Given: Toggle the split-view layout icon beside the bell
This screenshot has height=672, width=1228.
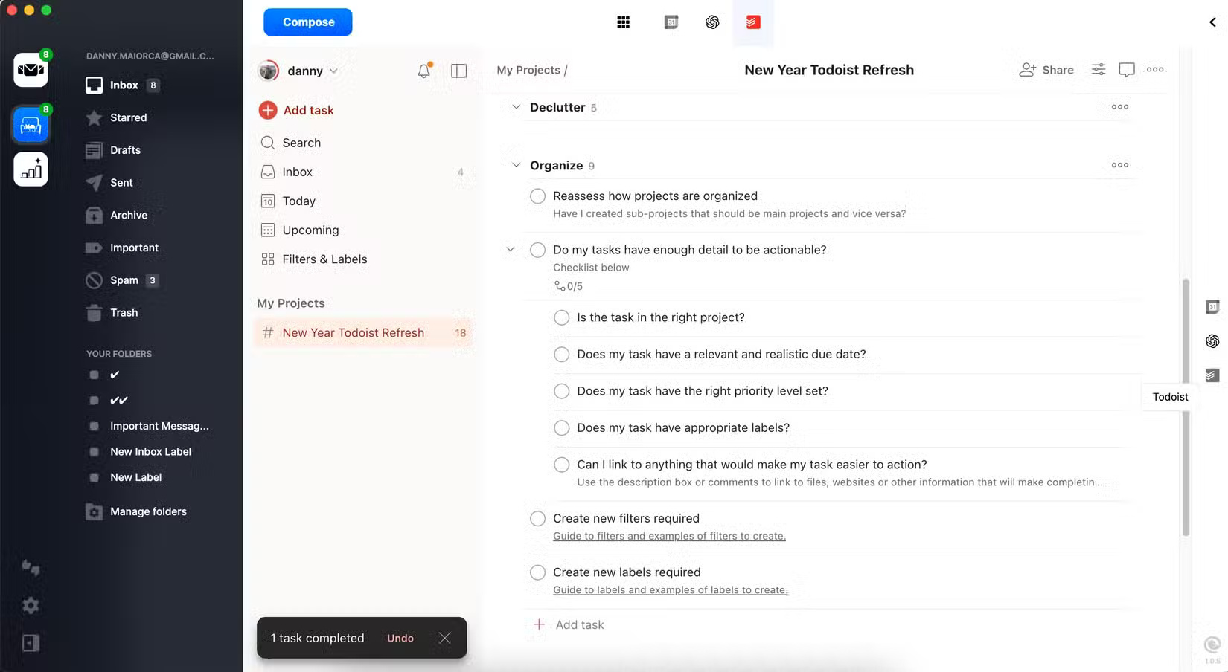Looking at the screenshot, I should (x=458, y=71).
